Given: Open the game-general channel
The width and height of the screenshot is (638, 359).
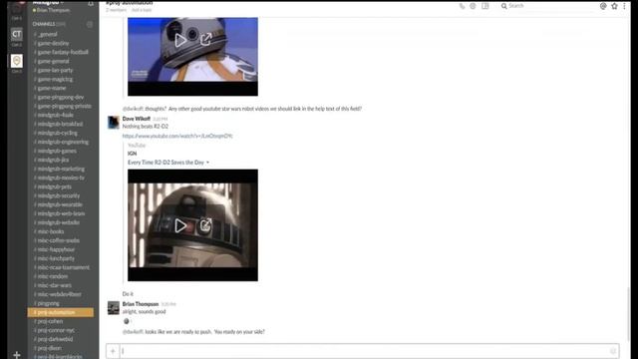Looking at the screenshot, I should pos(52,61).
